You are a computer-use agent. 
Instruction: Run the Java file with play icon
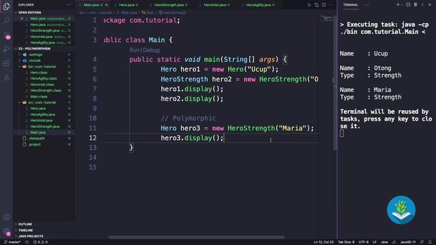[x=309, y=5]
